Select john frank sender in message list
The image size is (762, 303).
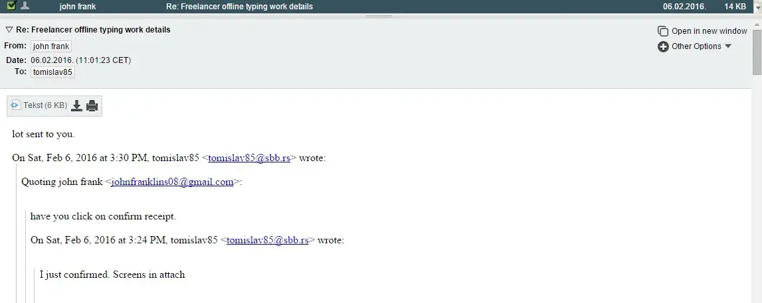(x=77, y=7)
